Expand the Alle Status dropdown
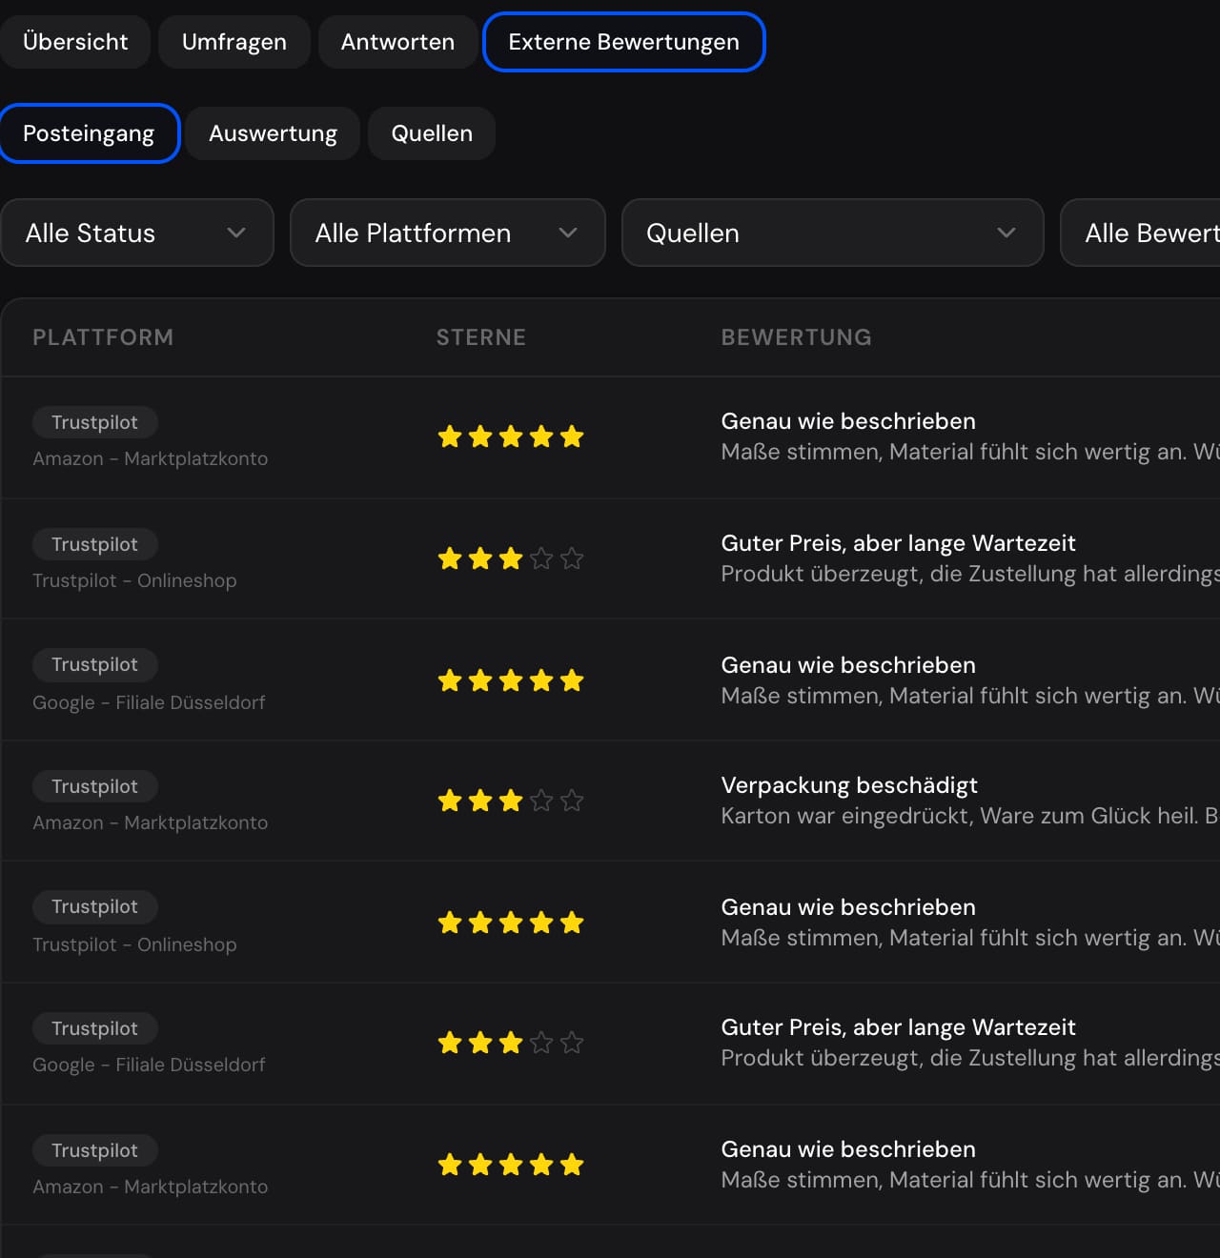The image size is (1220, 1258). click(x=136, y=233)
